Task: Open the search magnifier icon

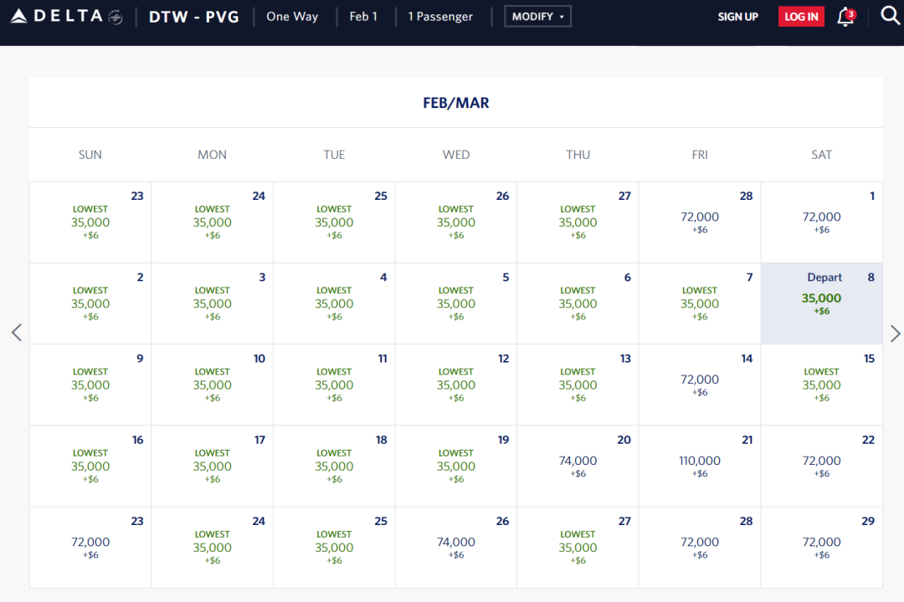Action: [890, 16]
